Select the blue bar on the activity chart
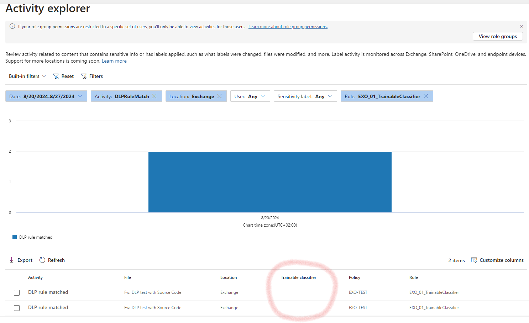The height and width of the screenshot is (323, 529). (269, 182)
